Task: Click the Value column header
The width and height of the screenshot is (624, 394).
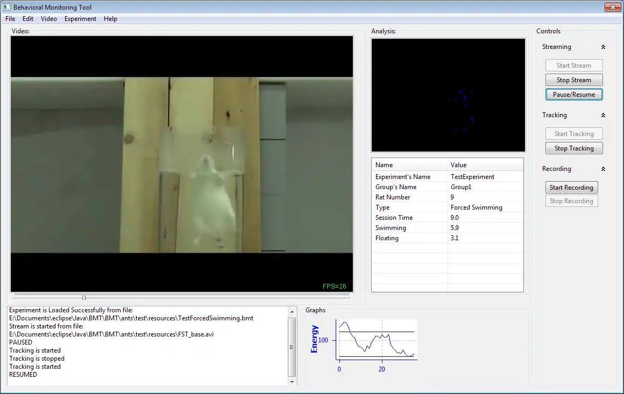Action: pos(486,164)
